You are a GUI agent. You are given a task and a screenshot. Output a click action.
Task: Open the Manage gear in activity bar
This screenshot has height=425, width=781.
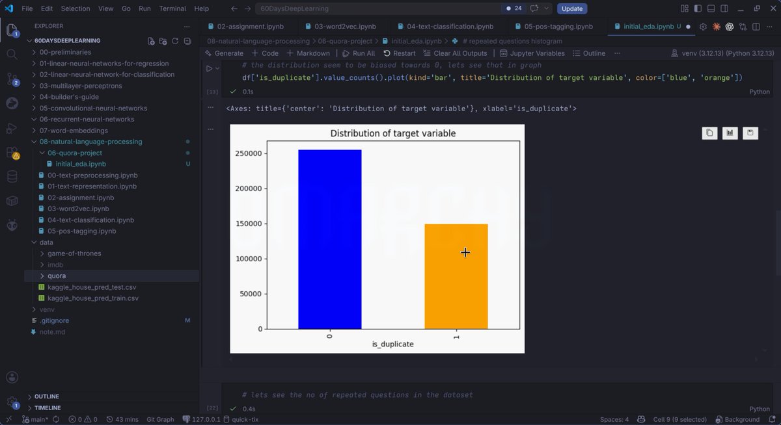pyautogui.click(x=12, y=403)
